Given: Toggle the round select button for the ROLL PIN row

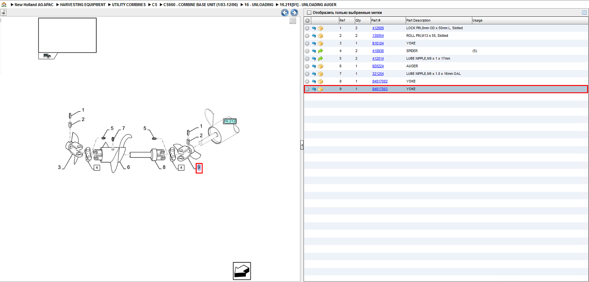Looking at the screenshot, I should point(307,36).
